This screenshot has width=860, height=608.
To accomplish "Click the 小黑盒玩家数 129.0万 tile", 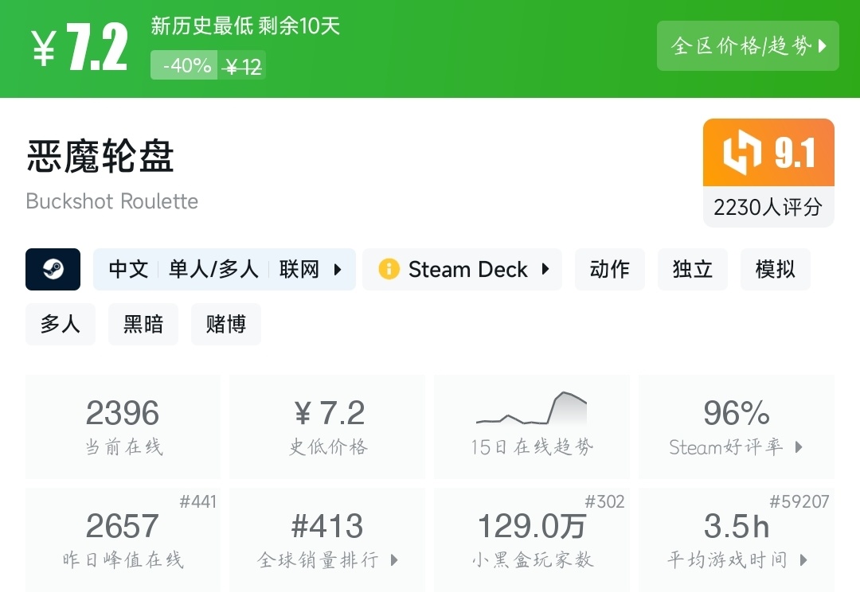I will (531, 540).
